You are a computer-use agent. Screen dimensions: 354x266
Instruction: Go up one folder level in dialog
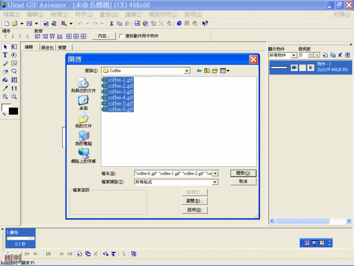207,70
